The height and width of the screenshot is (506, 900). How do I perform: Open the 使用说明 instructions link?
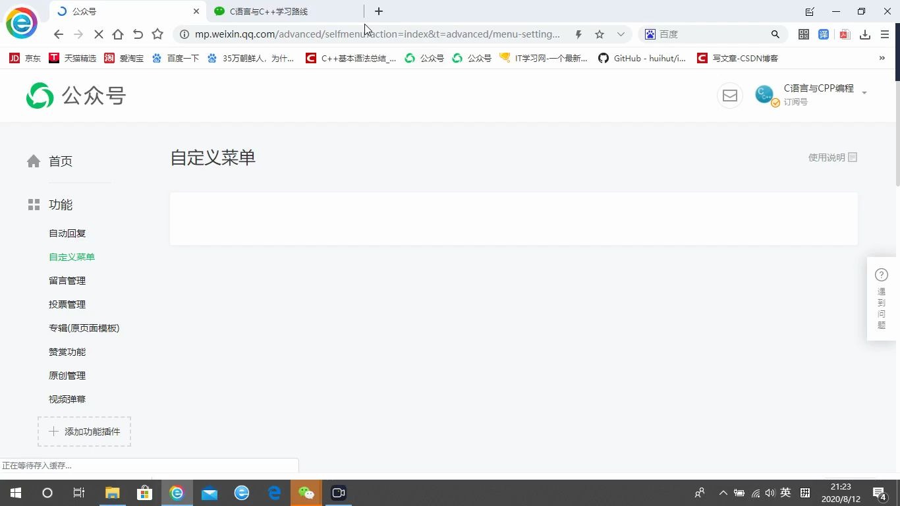pos(831,157)
